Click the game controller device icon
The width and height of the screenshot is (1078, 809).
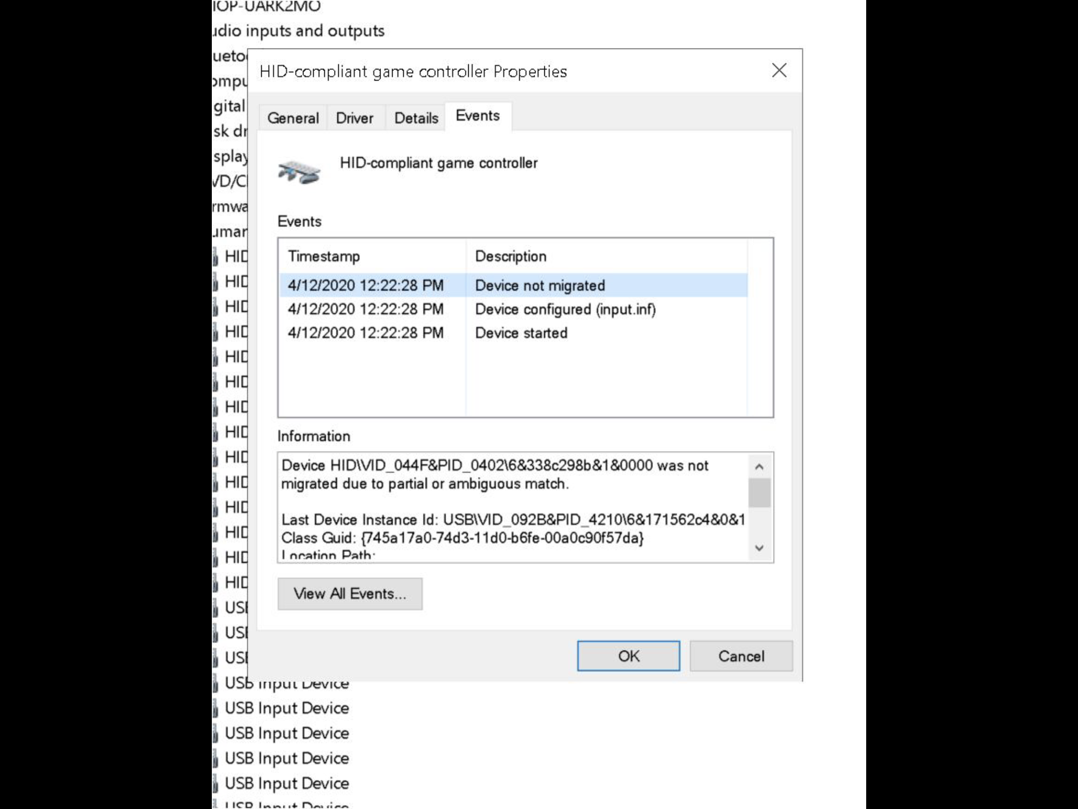pyautogui.click(x=299, y=172)
